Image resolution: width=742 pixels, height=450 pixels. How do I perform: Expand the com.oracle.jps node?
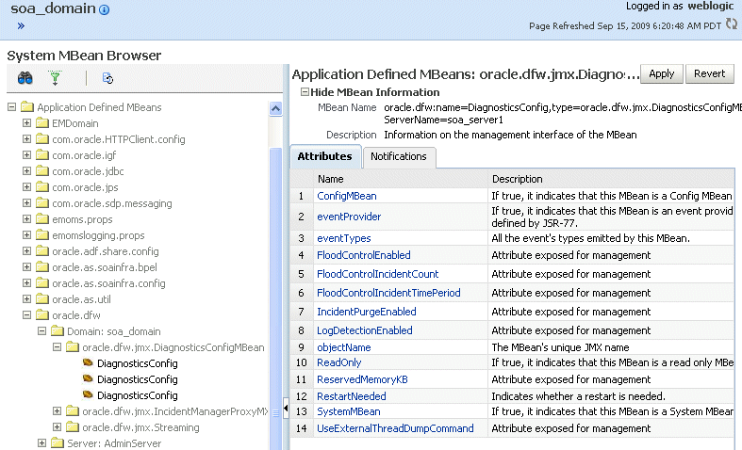point(27,187)
